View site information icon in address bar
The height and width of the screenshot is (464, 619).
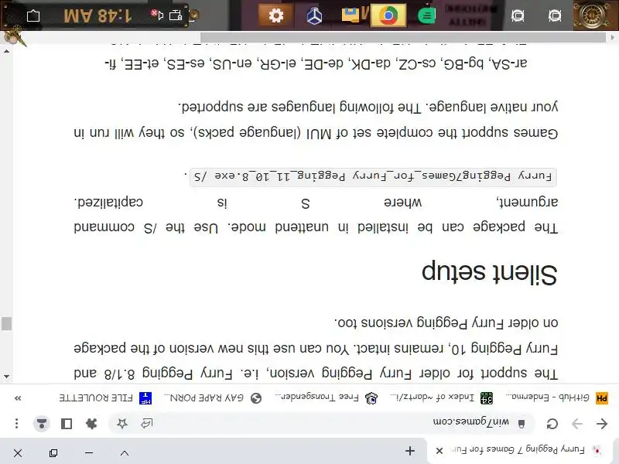(x=522, y=424)
